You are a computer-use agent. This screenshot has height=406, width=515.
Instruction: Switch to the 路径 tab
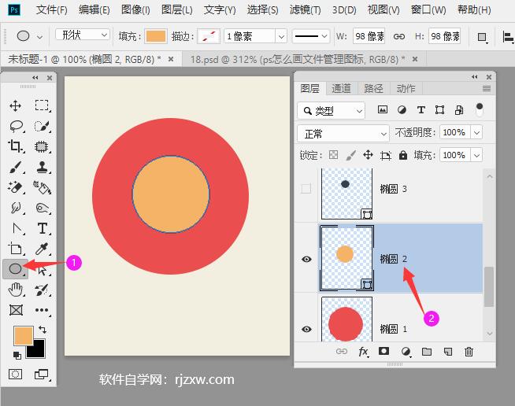point(373,89)
